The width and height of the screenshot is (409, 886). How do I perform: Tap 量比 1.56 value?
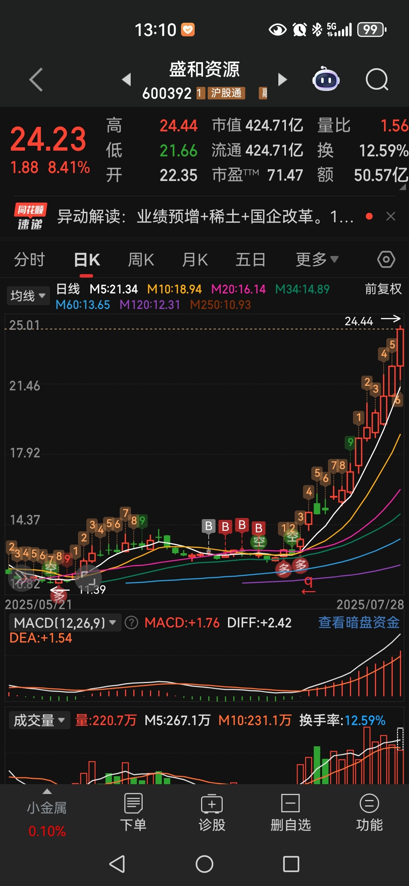coord(363,125)
